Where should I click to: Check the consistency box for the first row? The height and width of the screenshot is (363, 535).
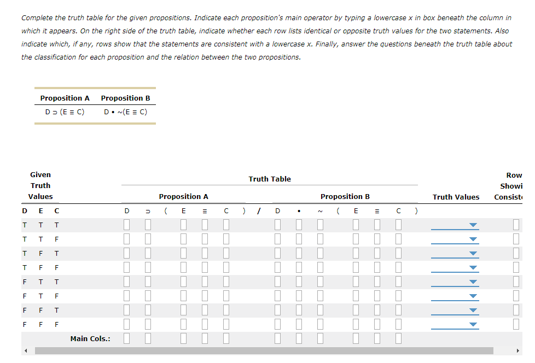(x=516, y=225)
